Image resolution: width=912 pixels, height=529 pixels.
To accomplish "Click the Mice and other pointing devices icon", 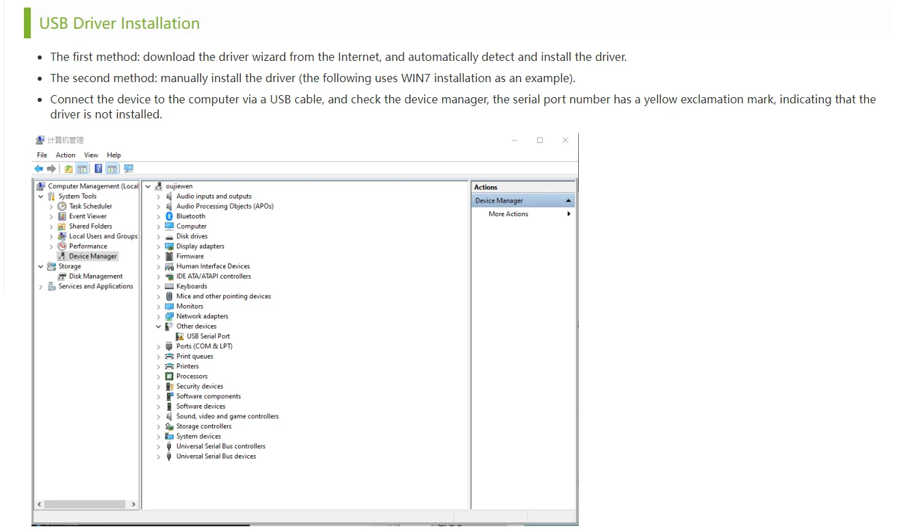I will pyautogui.click(x=169, y=296).
